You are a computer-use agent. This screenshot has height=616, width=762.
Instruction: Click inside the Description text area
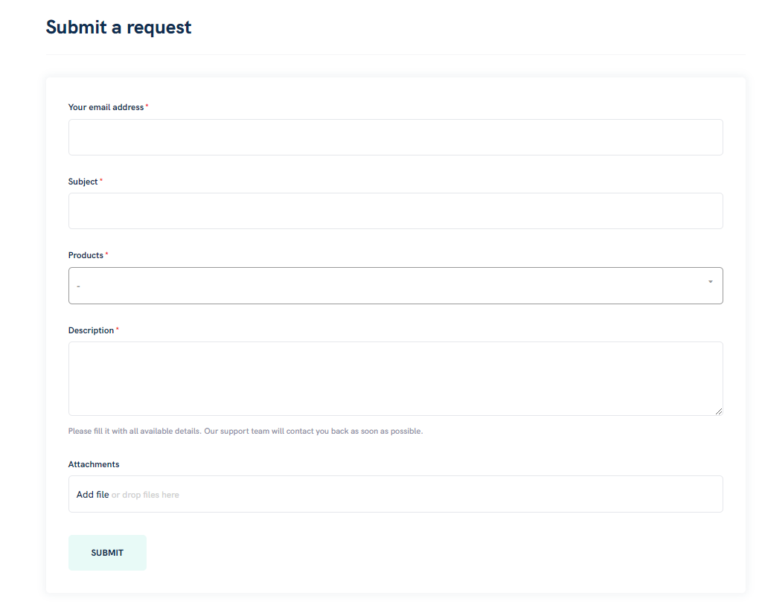tap(396, 379)
